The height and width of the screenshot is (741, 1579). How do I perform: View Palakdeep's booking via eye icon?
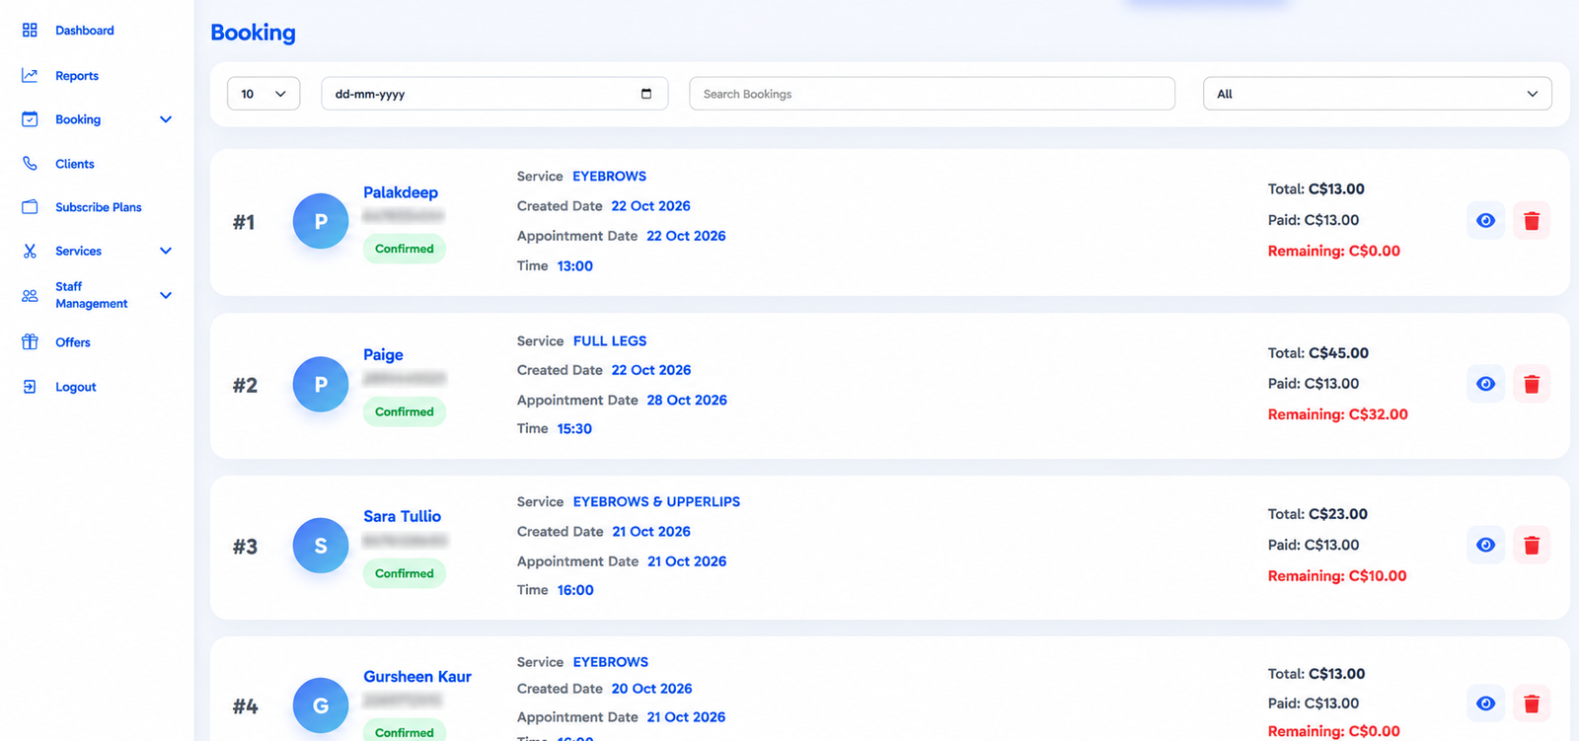[x=1485, y=220]
